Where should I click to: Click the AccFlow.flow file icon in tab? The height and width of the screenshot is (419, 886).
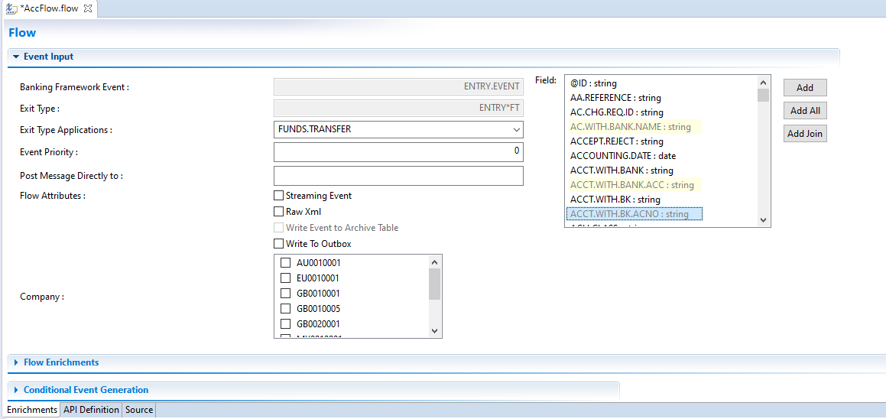(x=11, y=8)
